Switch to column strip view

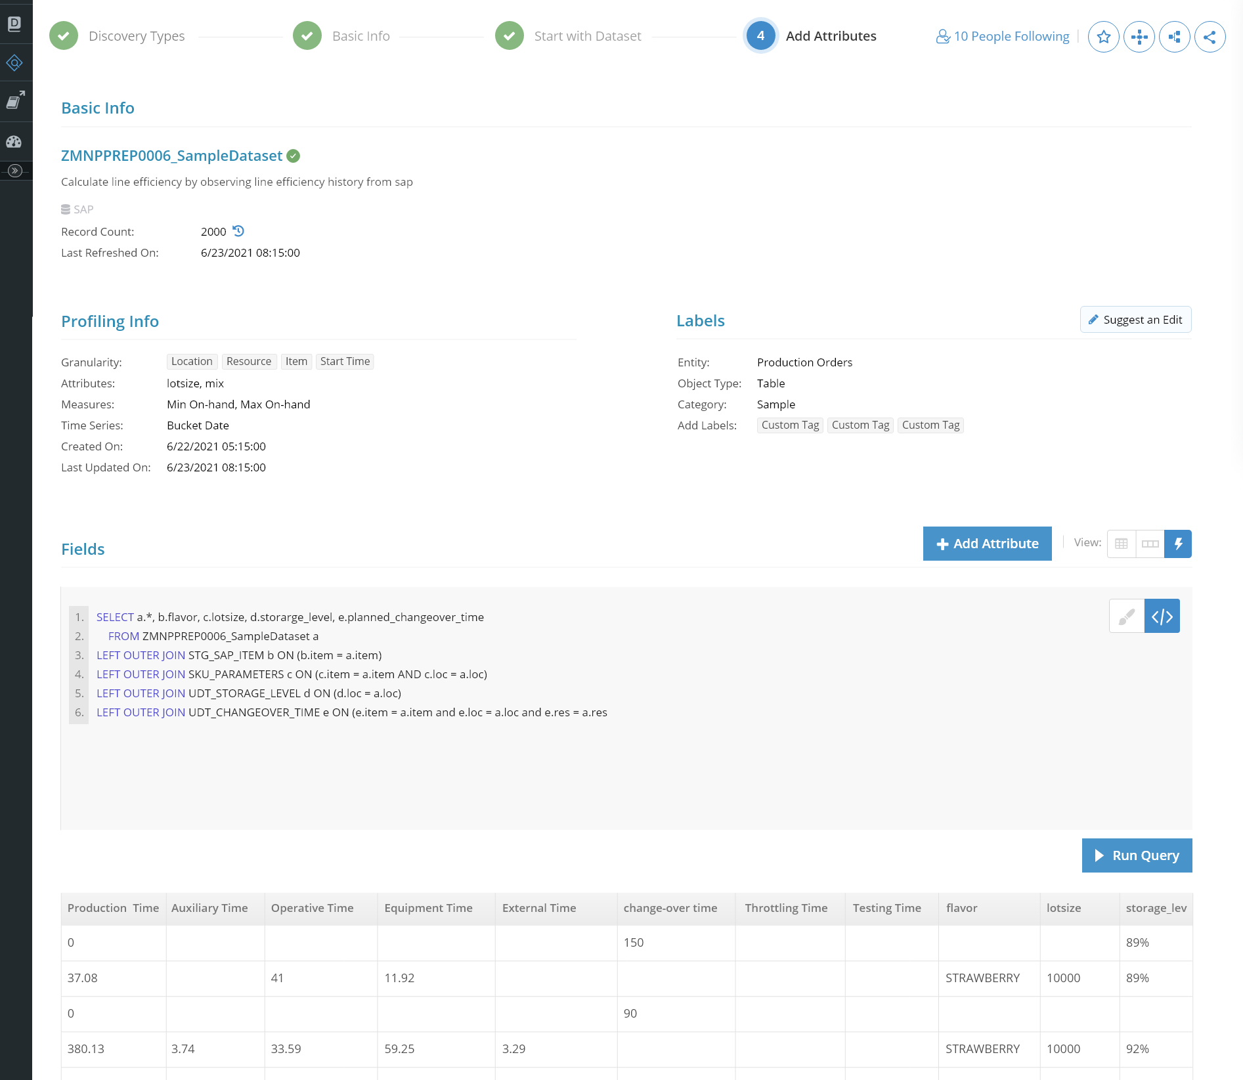coord(1150,544)
